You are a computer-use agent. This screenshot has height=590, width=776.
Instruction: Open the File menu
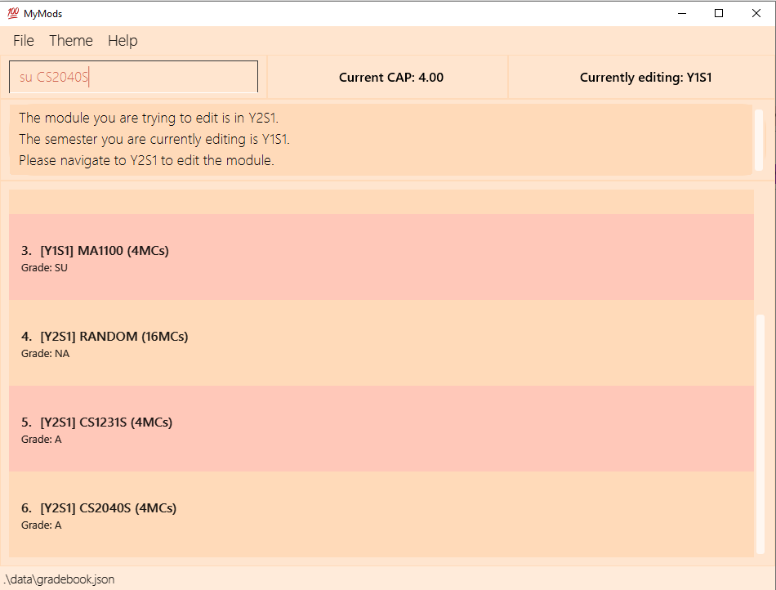point(23,41)
